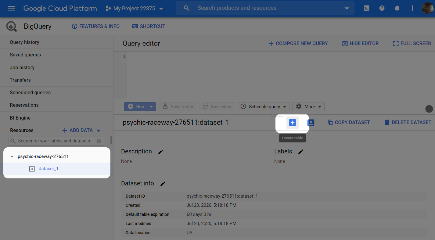Click the ADD DATA button
Image resolution: width=435 pixels, height=240 pixels.
[77, 131]
